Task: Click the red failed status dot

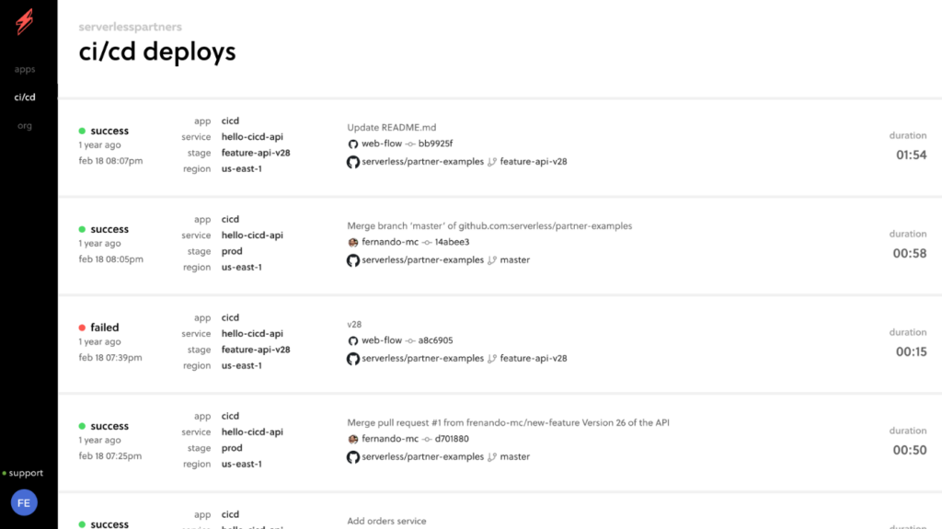Action: (x=83, y=328)
